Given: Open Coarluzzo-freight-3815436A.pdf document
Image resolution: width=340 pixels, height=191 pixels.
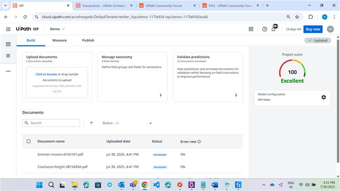Looking at the screenshot, I should point(62,167).
